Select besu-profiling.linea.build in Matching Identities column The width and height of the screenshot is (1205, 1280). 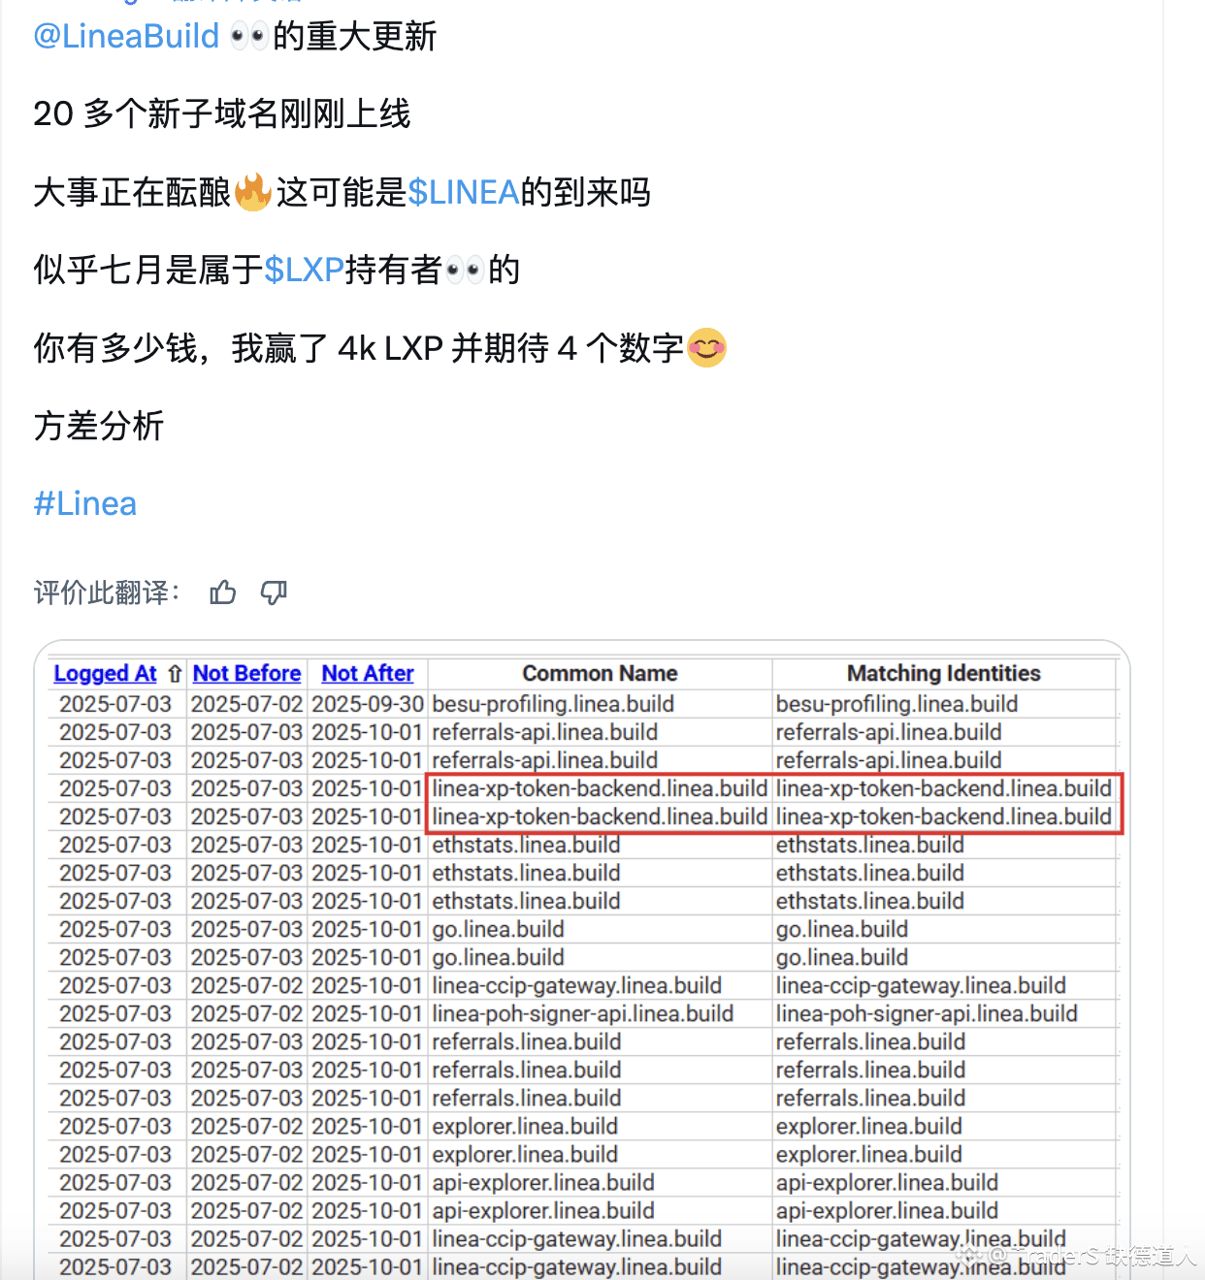point(896,704)
